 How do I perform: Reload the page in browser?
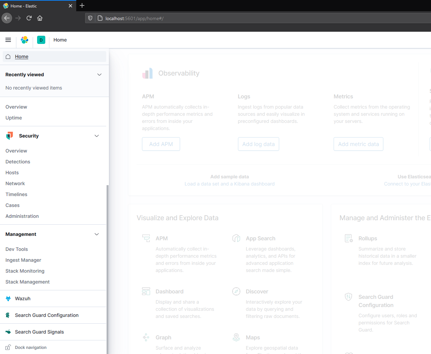(x=29, y=18)
